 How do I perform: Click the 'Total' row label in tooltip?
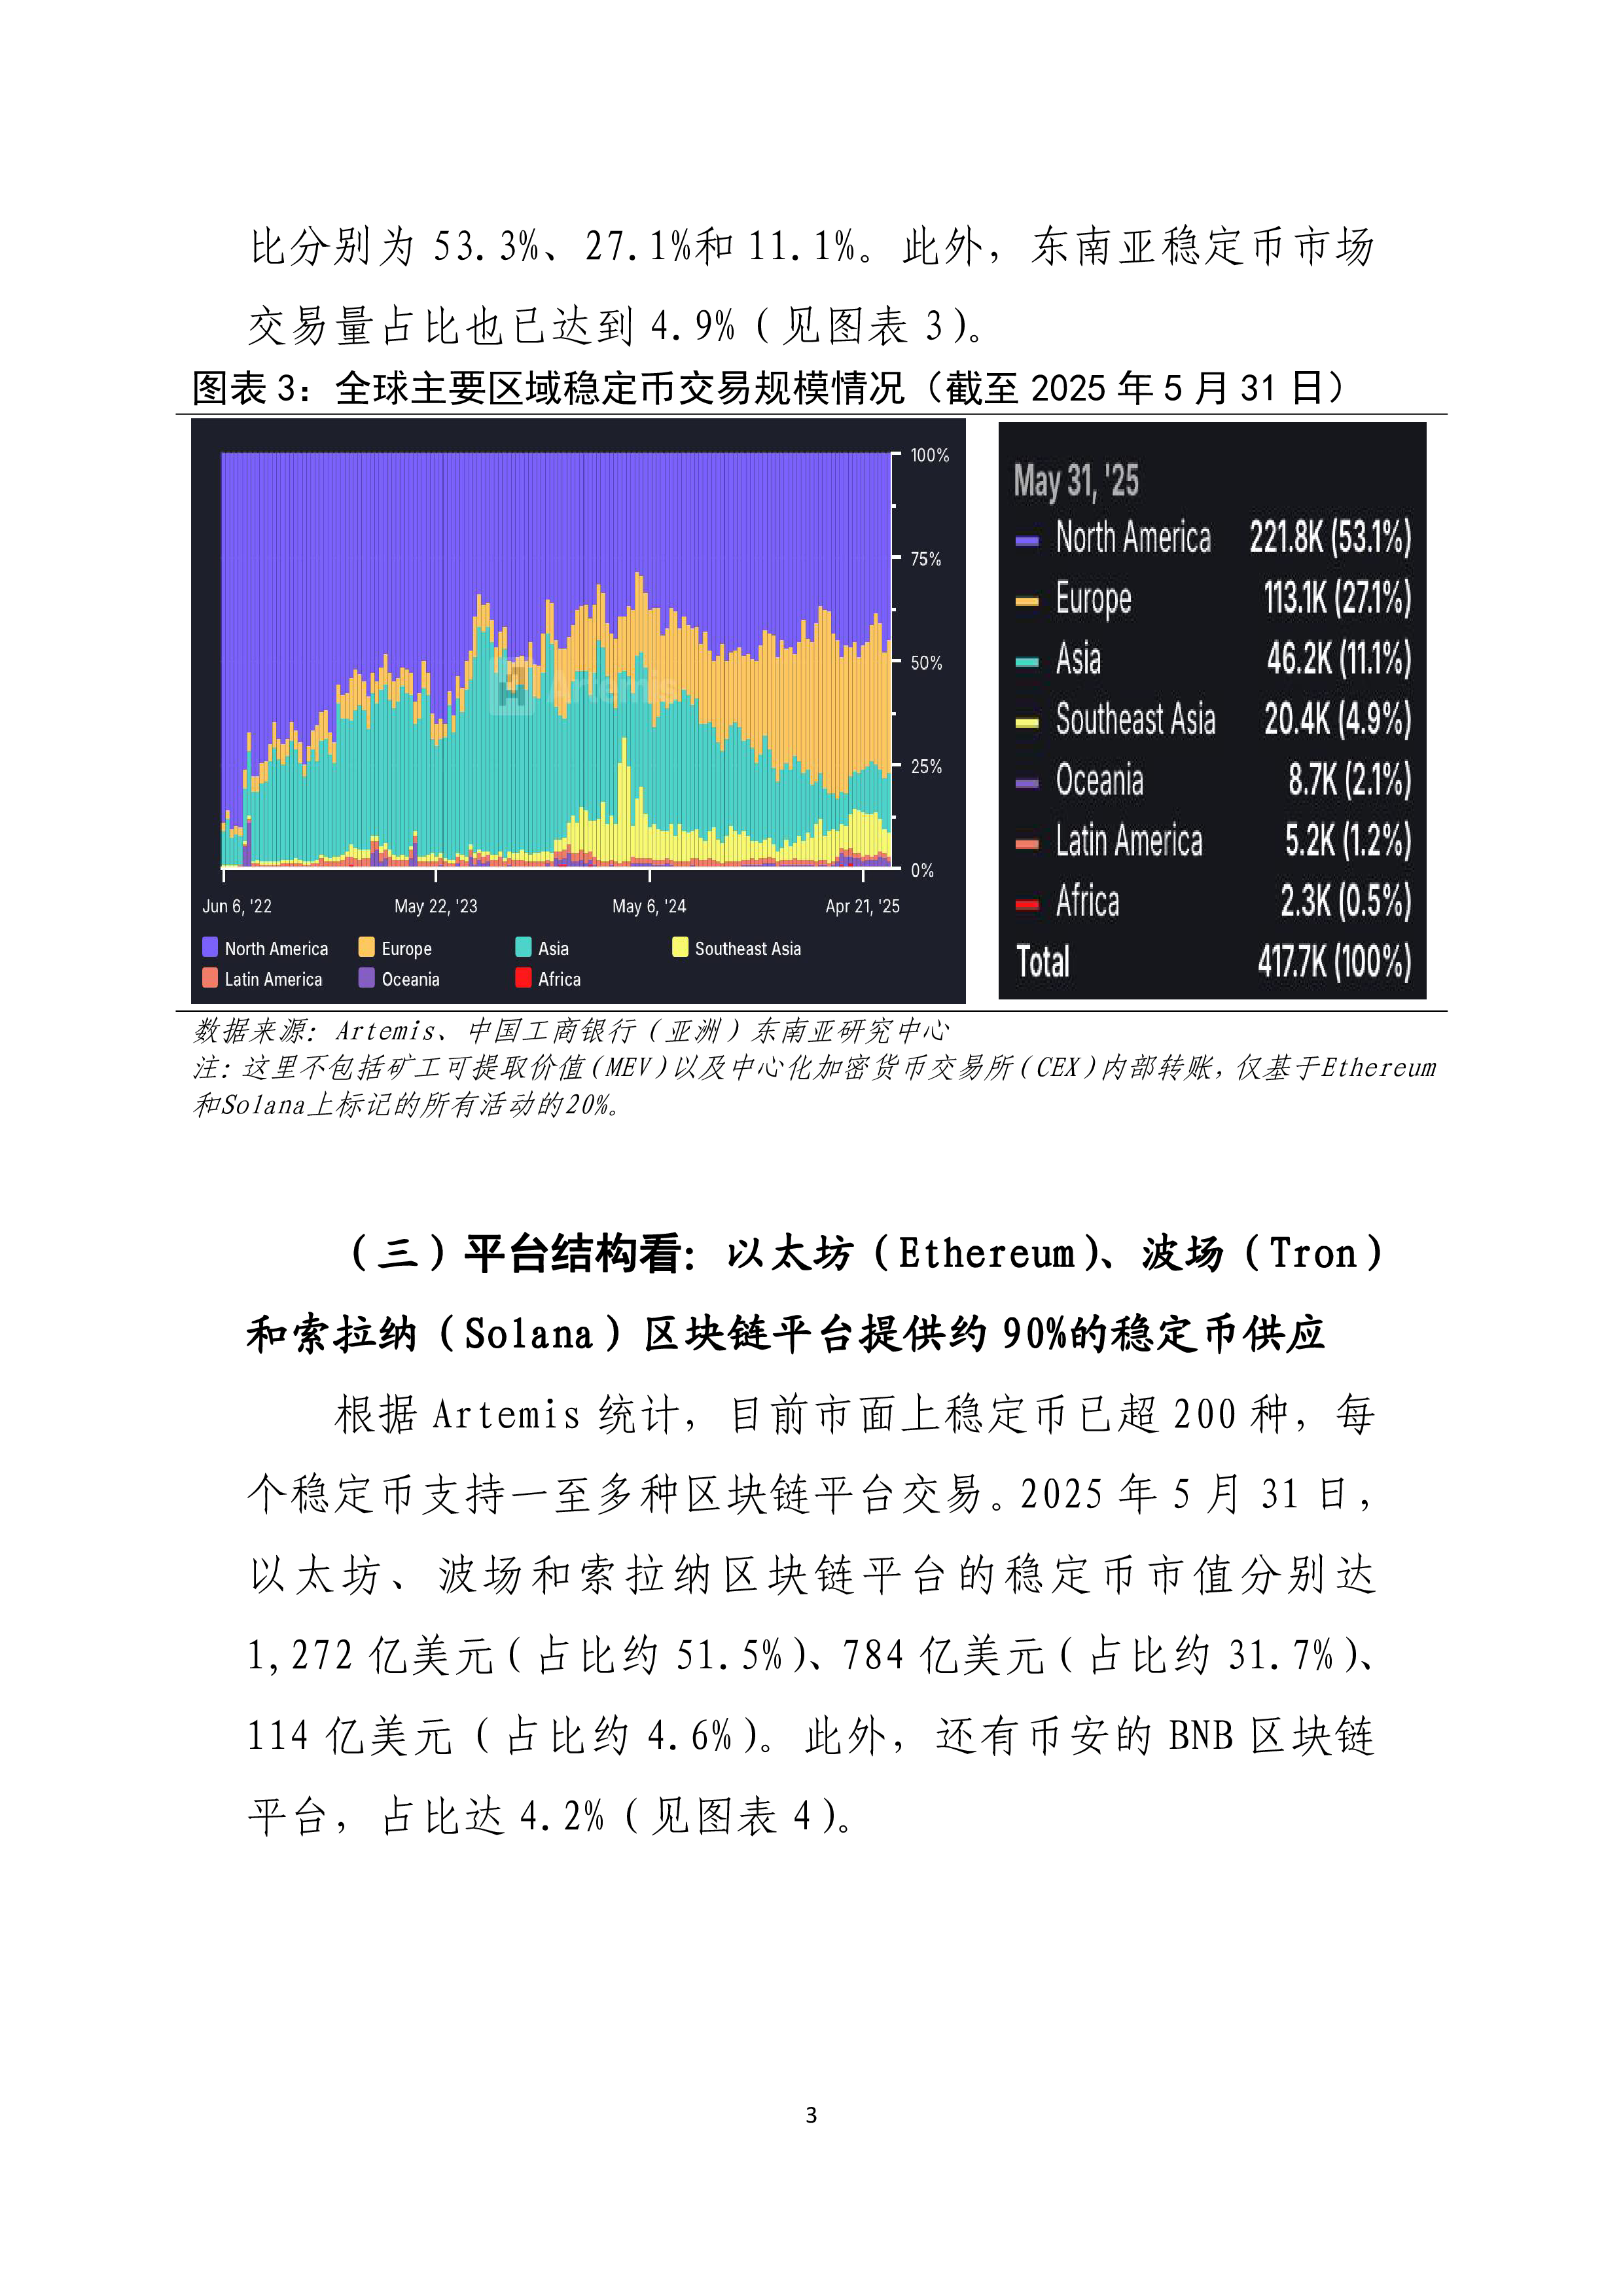click(x=1043, y=962)
